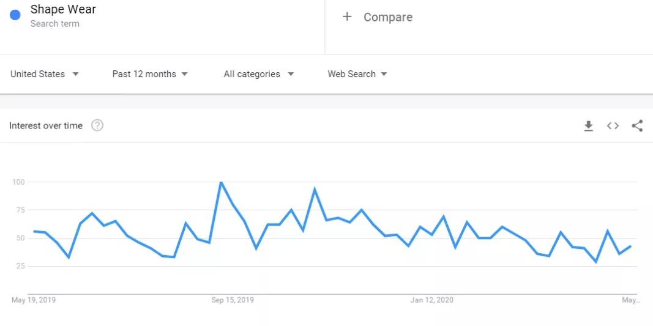Edit the Shape Wear search term
Viewport: 653px width, 326px height.
pyautogui.click(x=63, y=9)
